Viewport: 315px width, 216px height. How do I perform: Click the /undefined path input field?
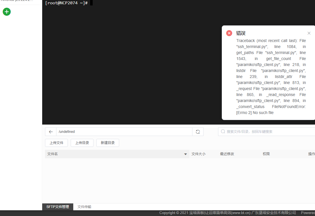click(x=124, y=132)
